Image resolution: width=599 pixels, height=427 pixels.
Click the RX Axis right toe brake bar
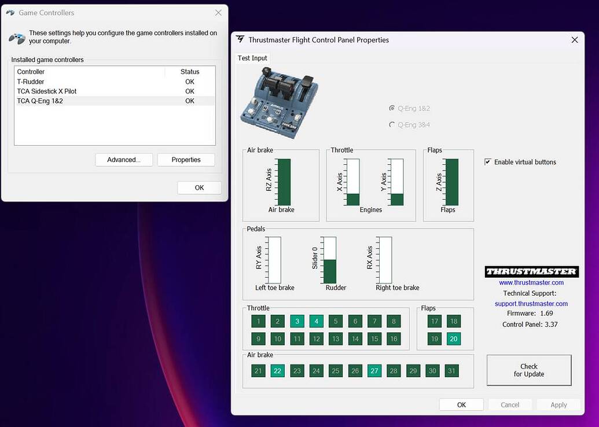click(x=385, y=260)
